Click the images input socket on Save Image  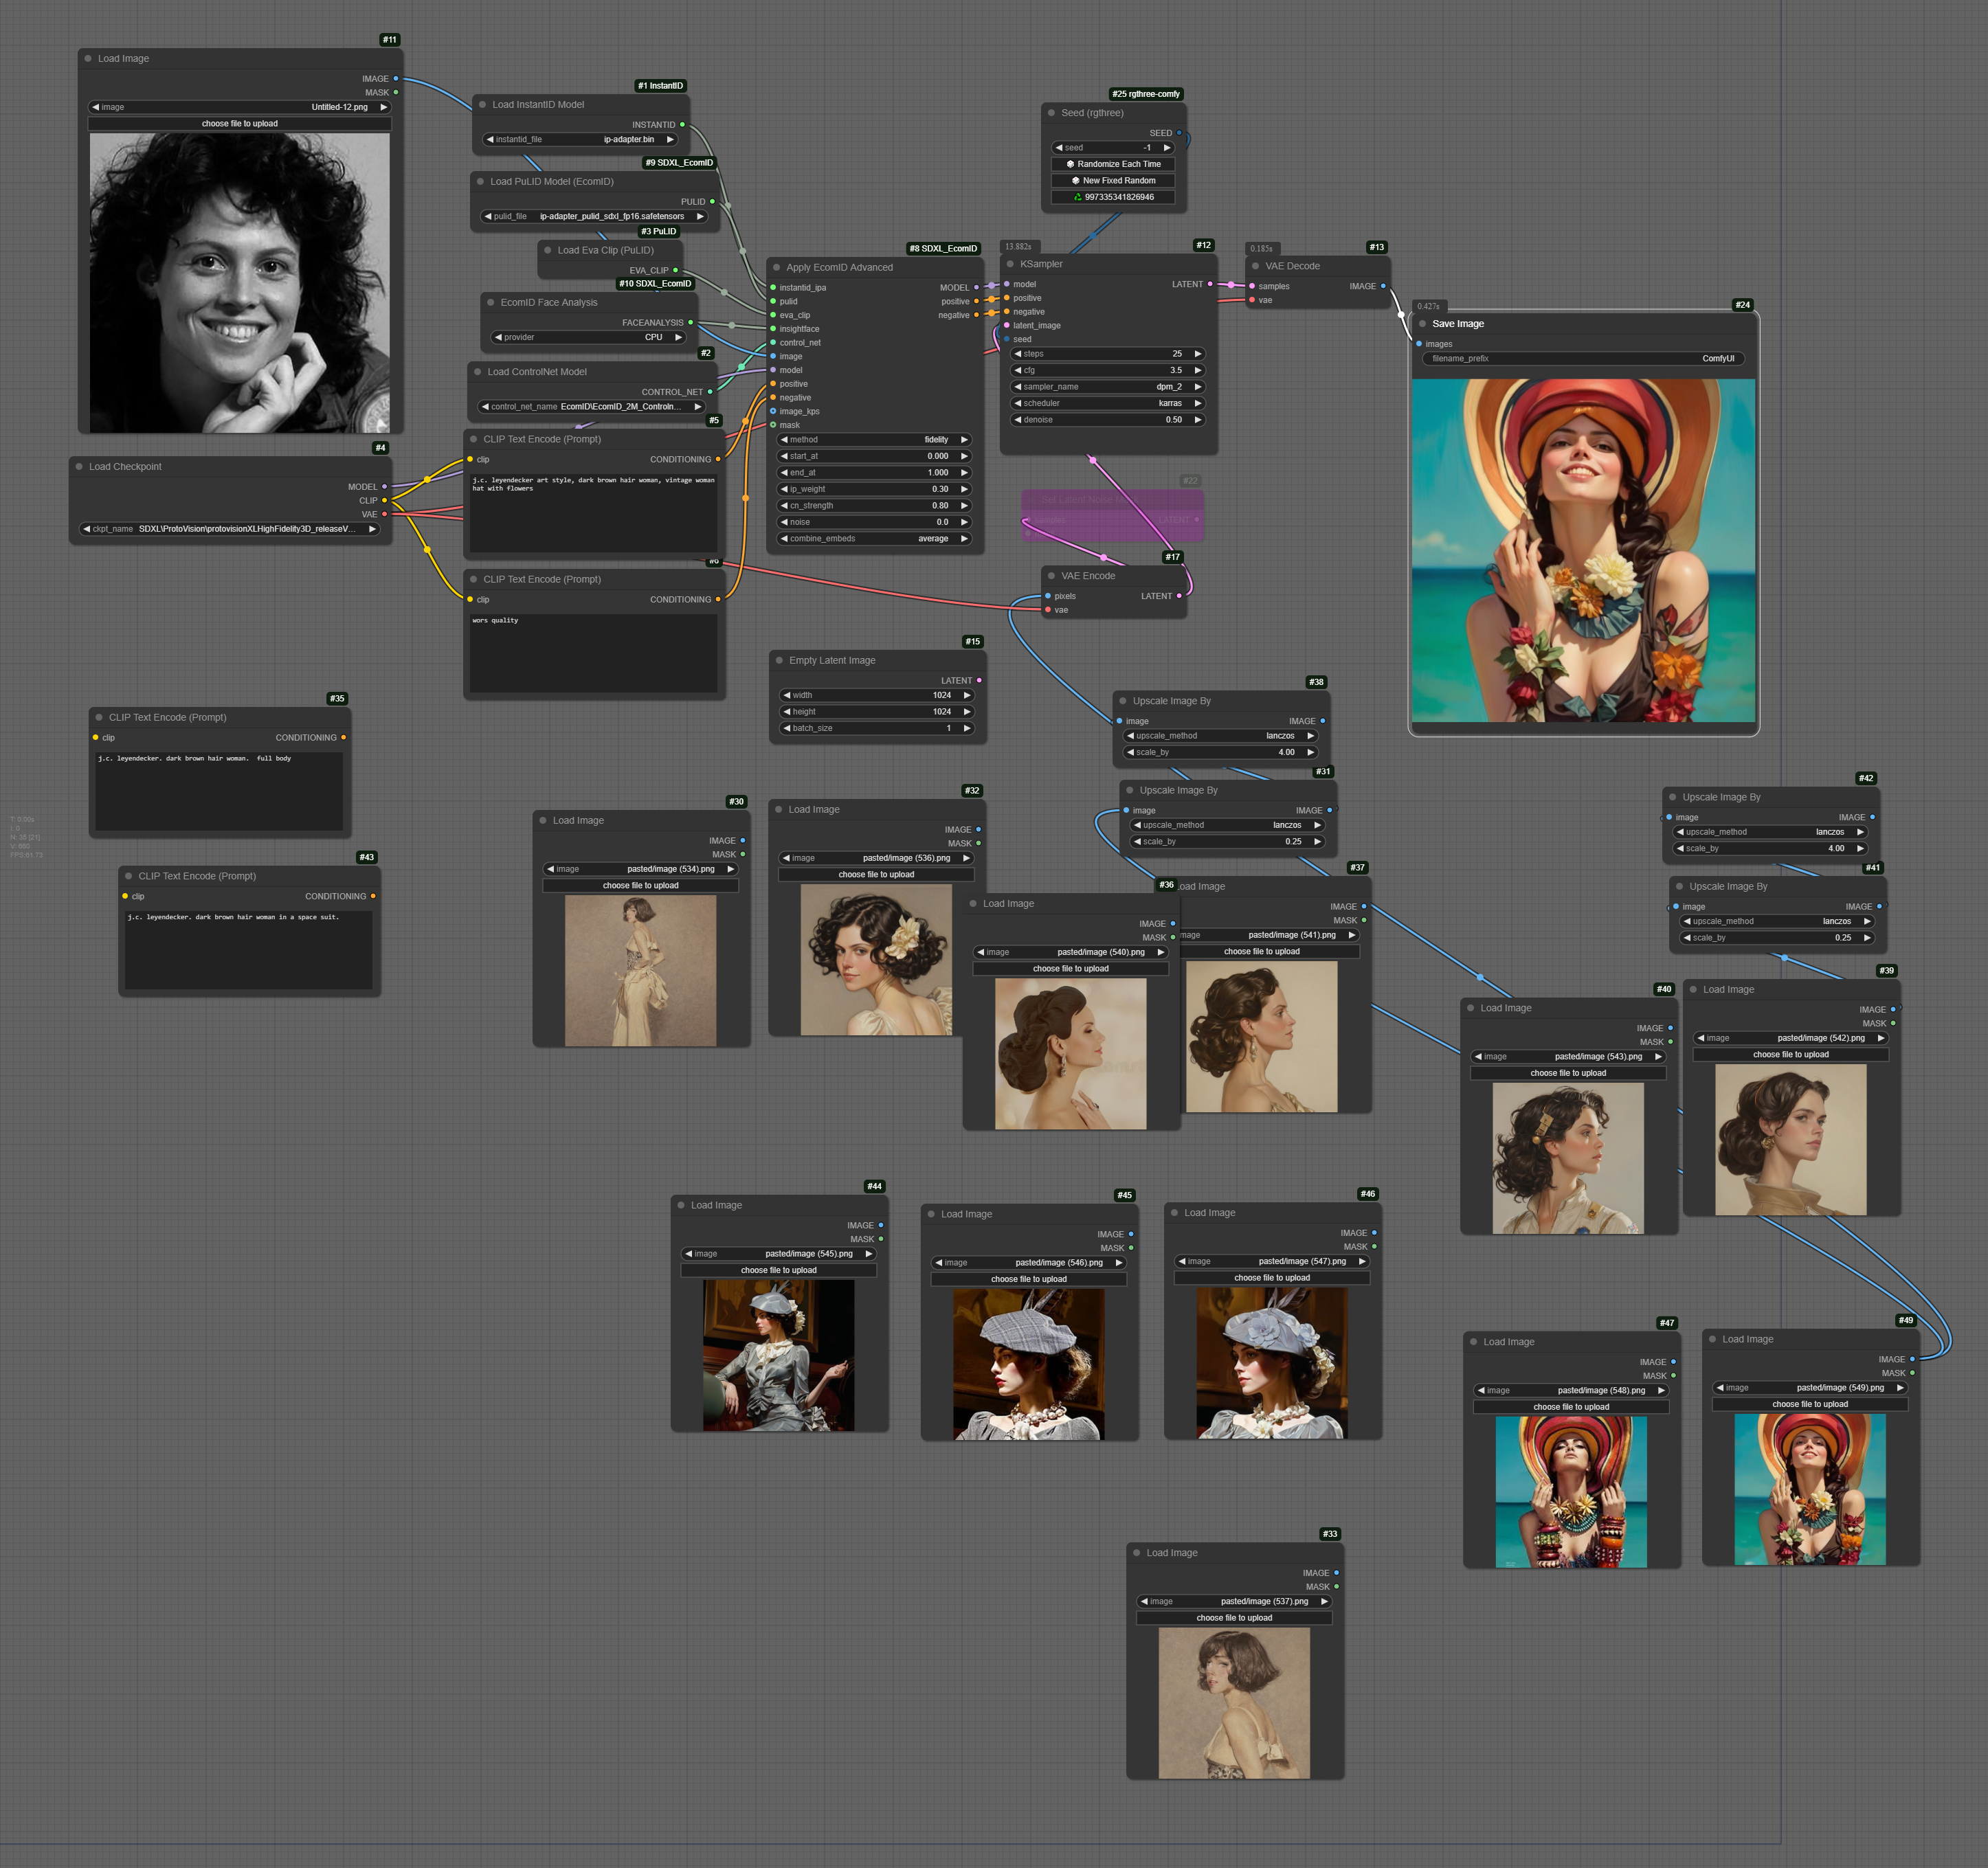pos(1419,344)
